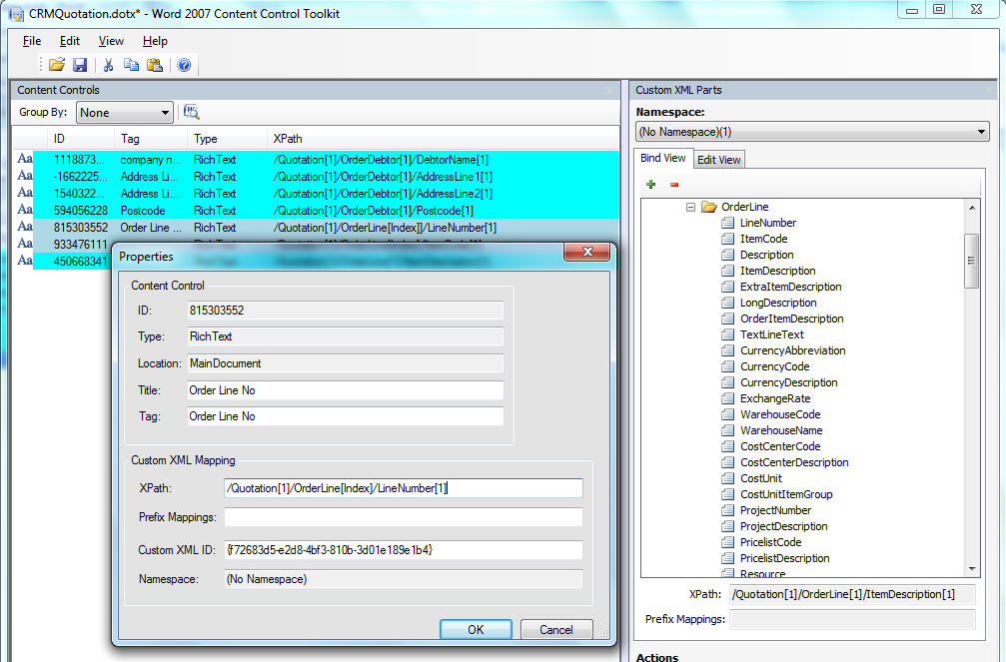1006x662 pixels.
Task: Switch to the Edit View tab
Action: (x=718, y=159)
